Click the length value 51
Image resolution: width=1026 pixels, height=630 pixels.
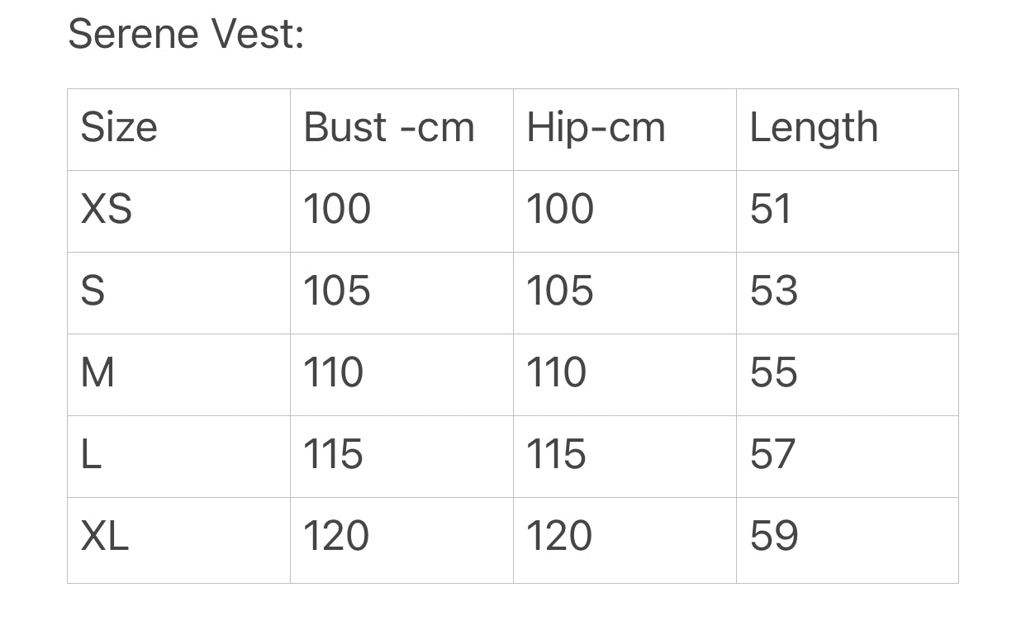click(x=771, y=209)
